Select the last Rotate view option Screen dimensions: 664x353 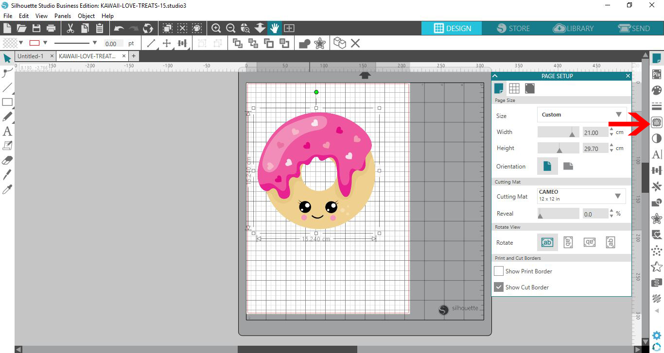[611, 242]
